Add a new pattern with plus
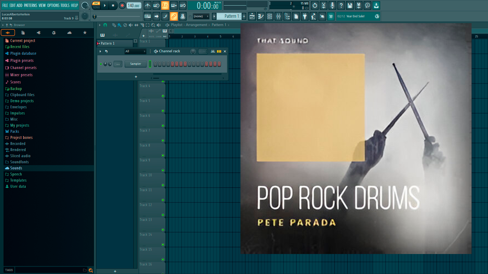Screen dimensions: 488x274 pos(244,16)
